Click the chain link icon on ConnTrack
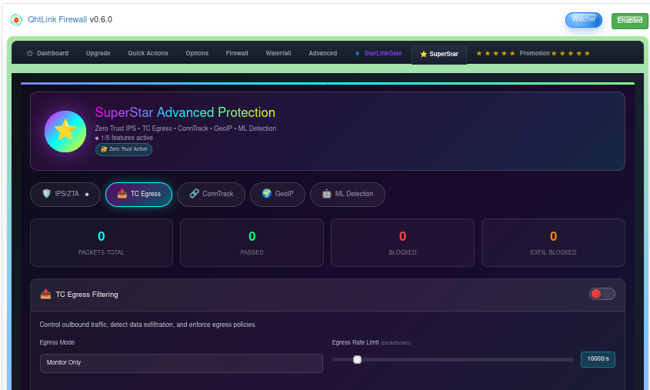 pyautogui.click(x=194, y=194)
